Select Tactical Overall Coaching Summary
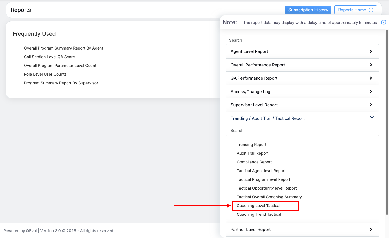389x238 pixels. (269, 197)
